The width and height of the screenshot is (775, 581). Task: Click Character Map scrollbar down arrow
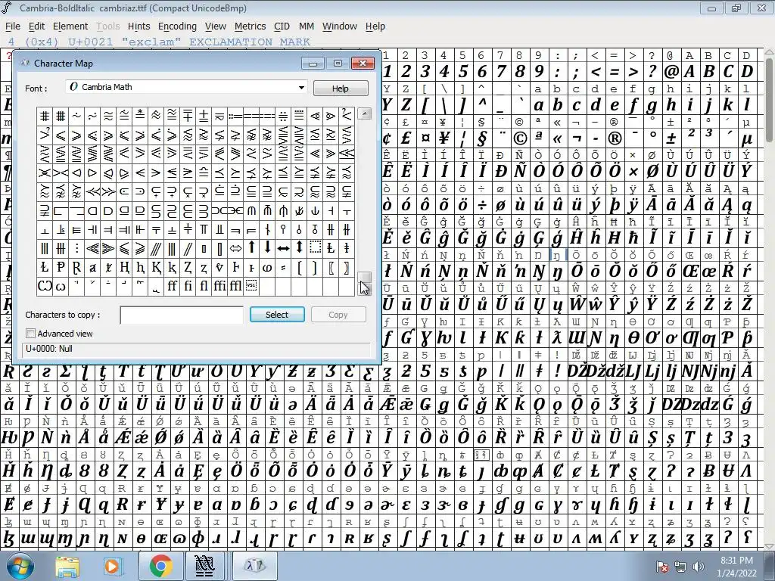[x=365, y=290]
